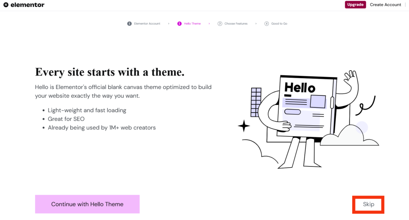
Task: Click the step 4 number circle
Action: click(x=267, y=24)
